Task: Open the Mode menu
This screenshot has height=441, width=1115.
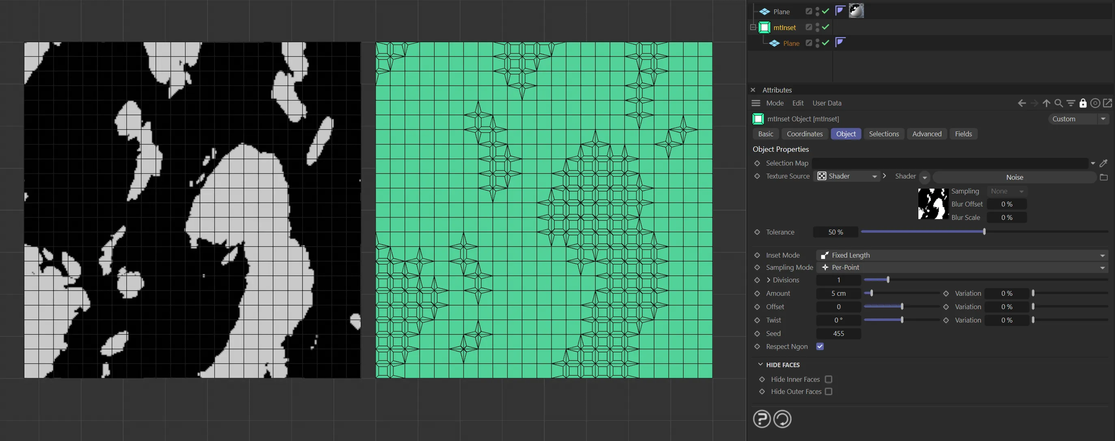Action: pos(774,103)
